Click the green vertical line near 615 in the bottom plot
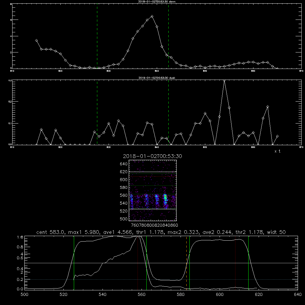 point(248,263)
